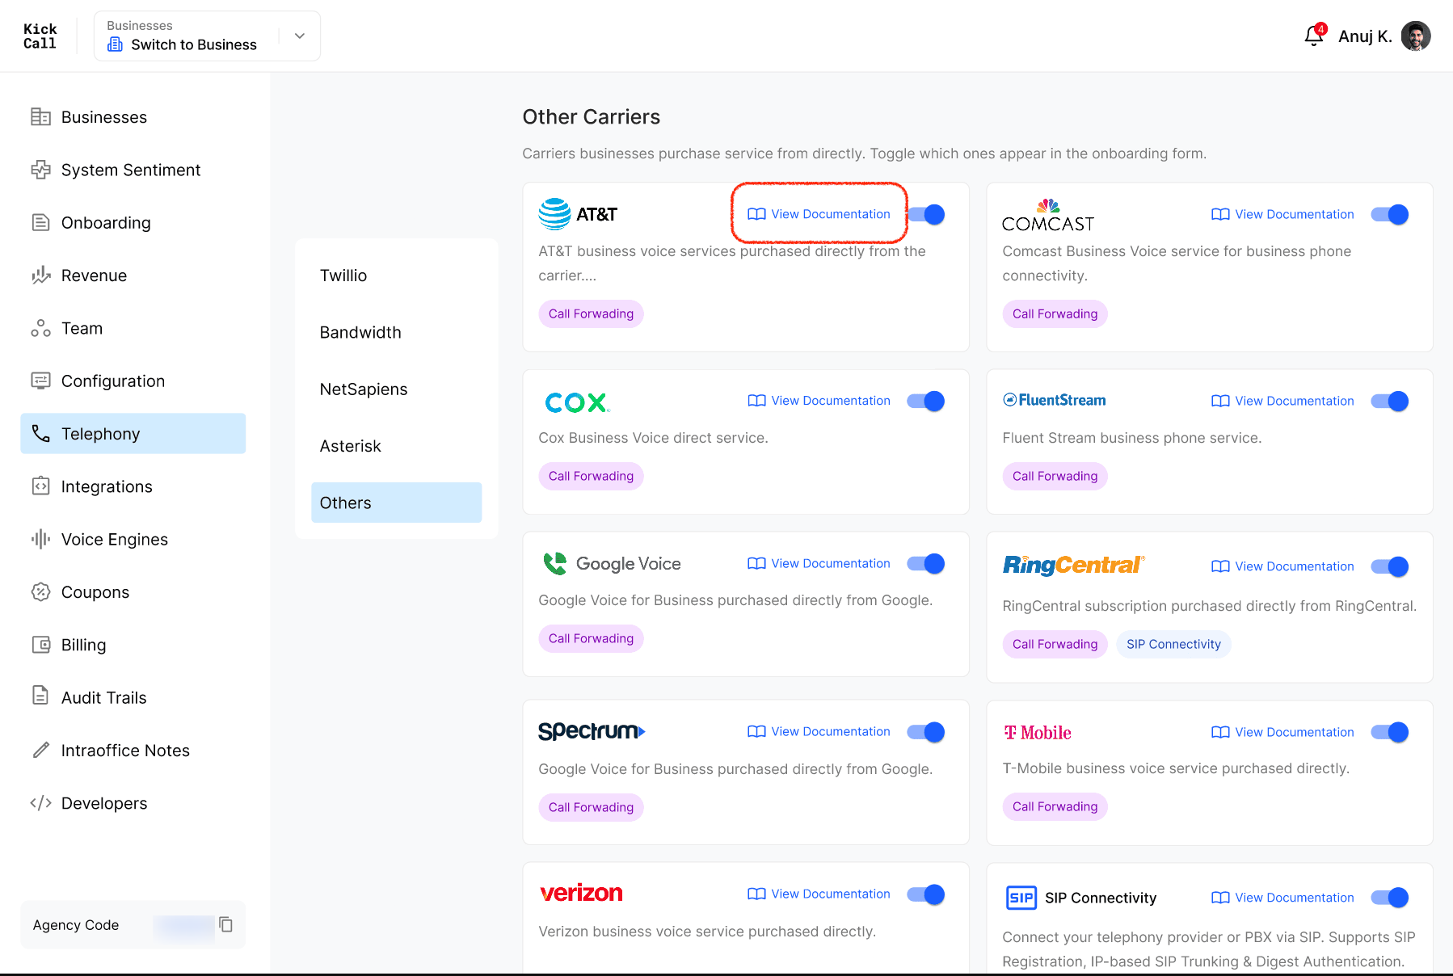Go to Voice Engines section

(133, 539)
